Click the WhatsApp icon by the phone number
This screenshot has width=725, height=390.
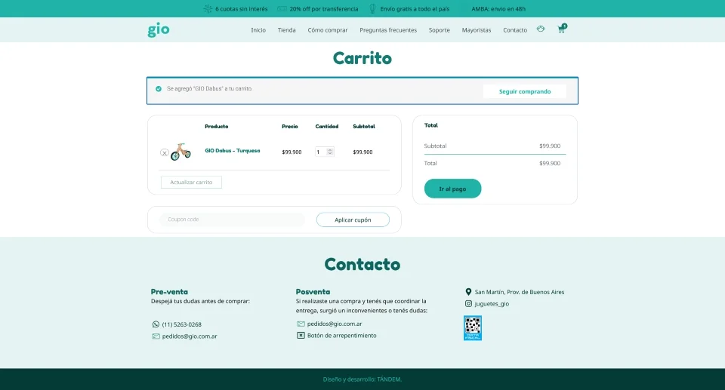tap(156, 324)
